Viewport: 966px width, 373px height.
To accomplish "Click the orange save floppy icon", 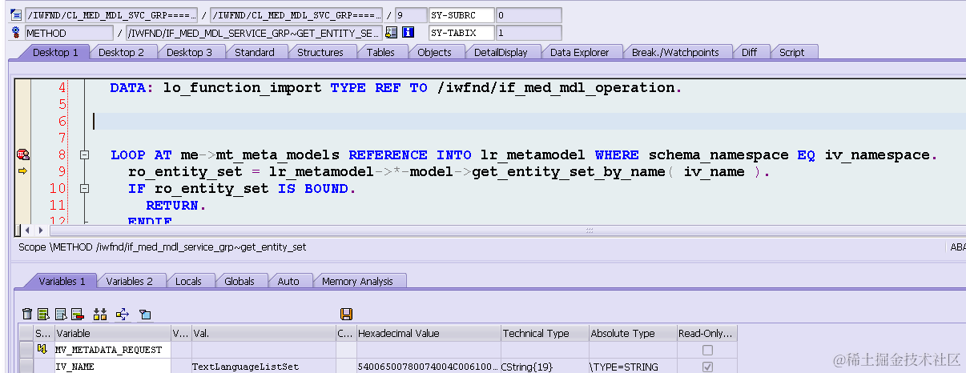I will 347,314.
